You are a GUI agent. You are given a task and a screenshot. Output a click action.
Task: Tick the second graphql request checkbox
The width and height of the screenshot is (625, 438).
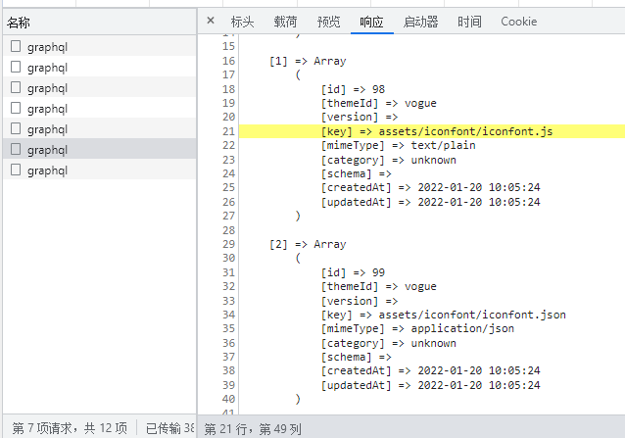(16, 67)
